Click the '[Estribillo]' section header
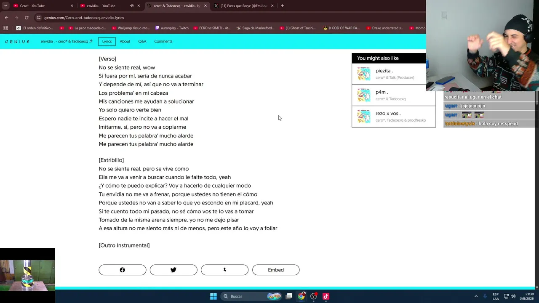 pyautogui.click(x=111, y=160)
